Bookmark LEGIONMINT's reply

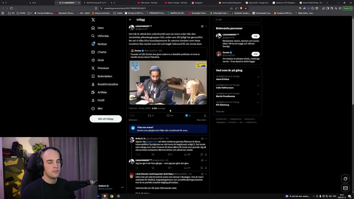pos(202,168)
